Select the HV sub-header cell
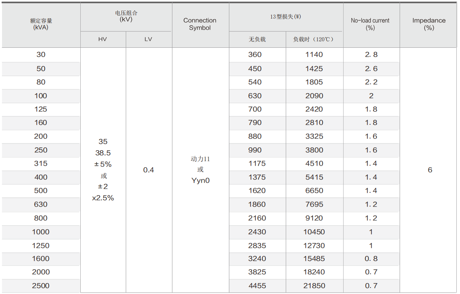Screen dimensions: 460x294 (103, 39)
